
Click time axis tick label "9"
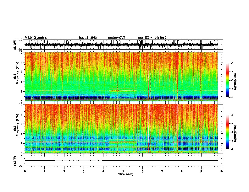[x=201, y=171]
